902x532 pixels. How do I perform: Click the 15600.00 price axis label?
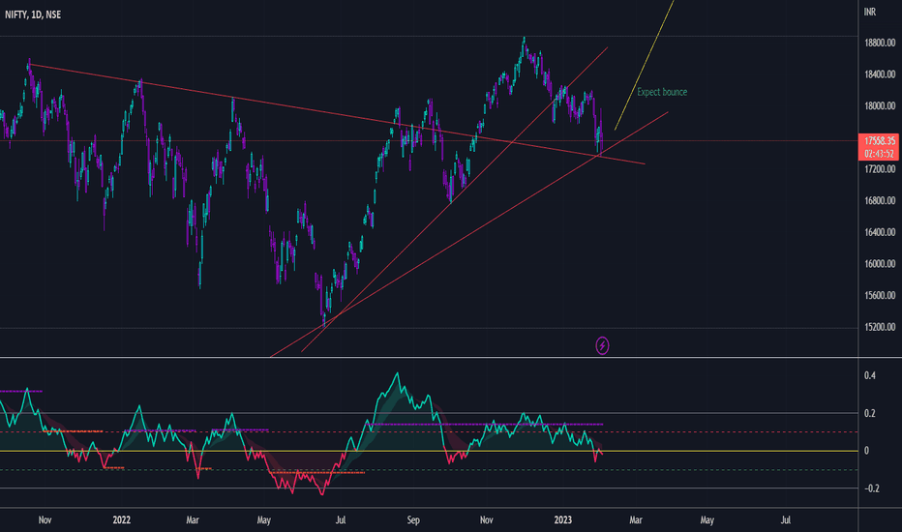click(x=880, y=296)
